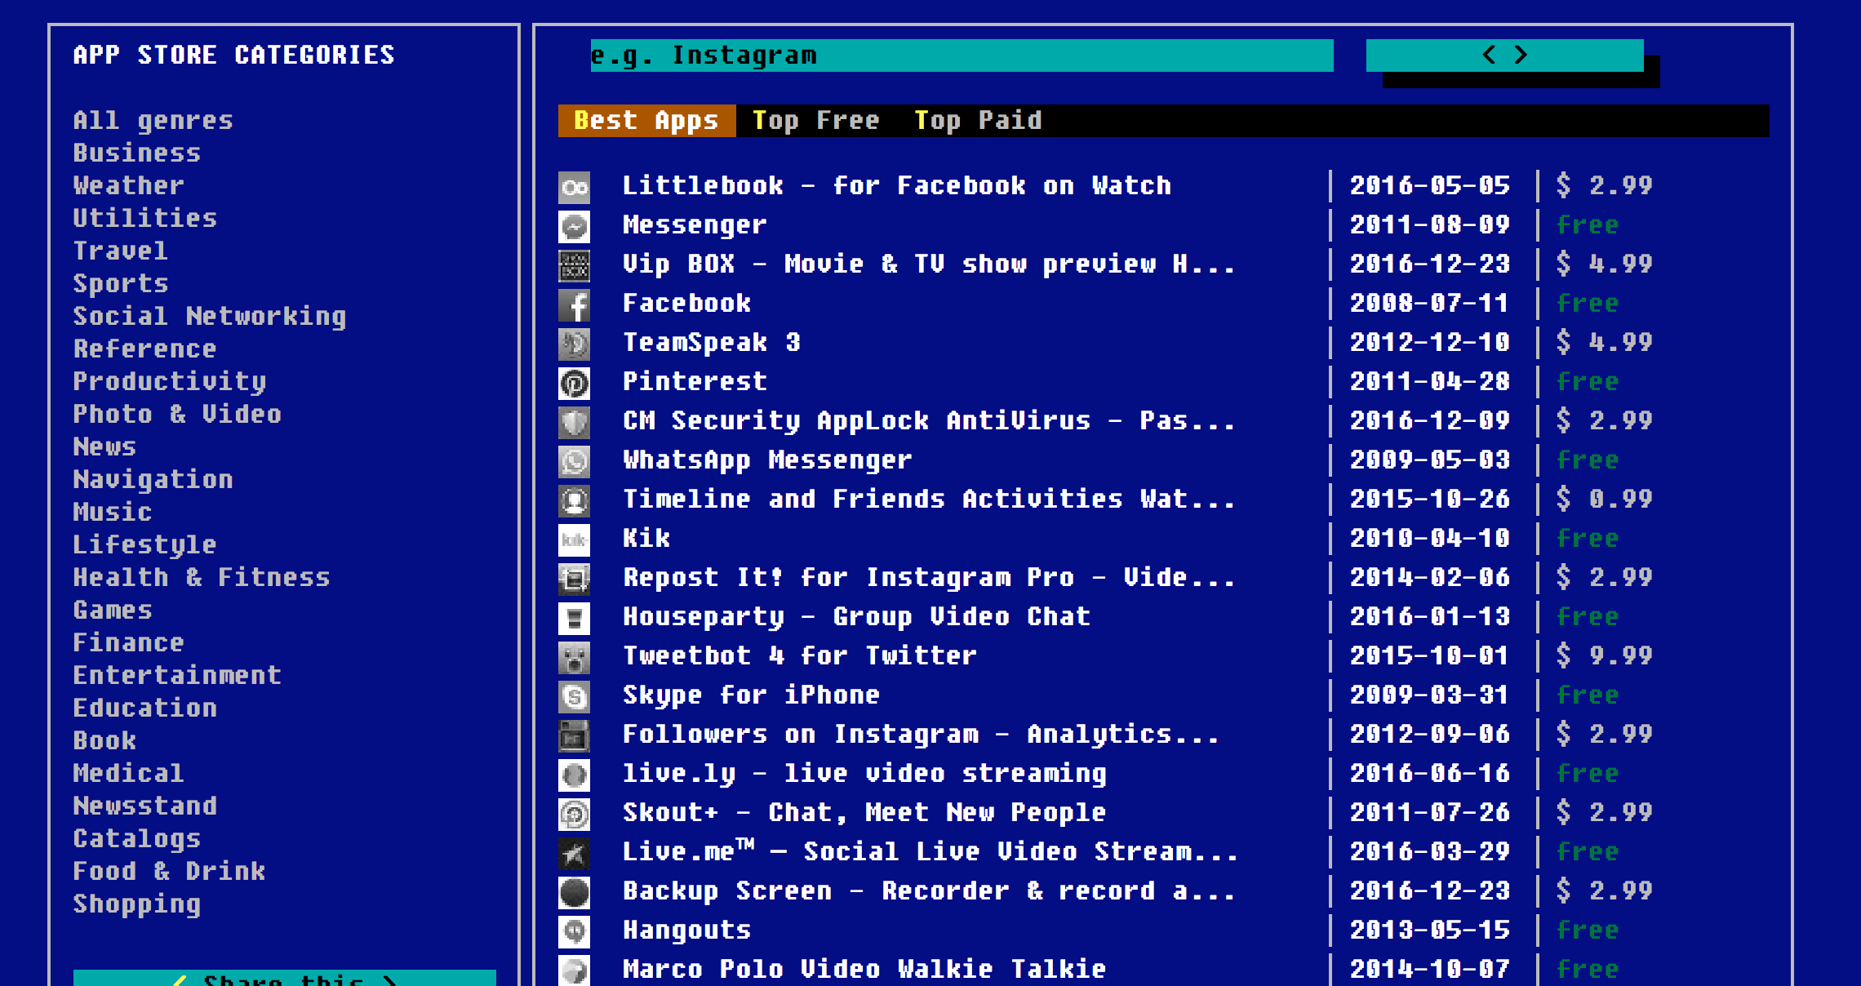The height and width of the screenshot is (986, 1861).
Task: Click the left arrow in teal button
Action: [1489, 56]
